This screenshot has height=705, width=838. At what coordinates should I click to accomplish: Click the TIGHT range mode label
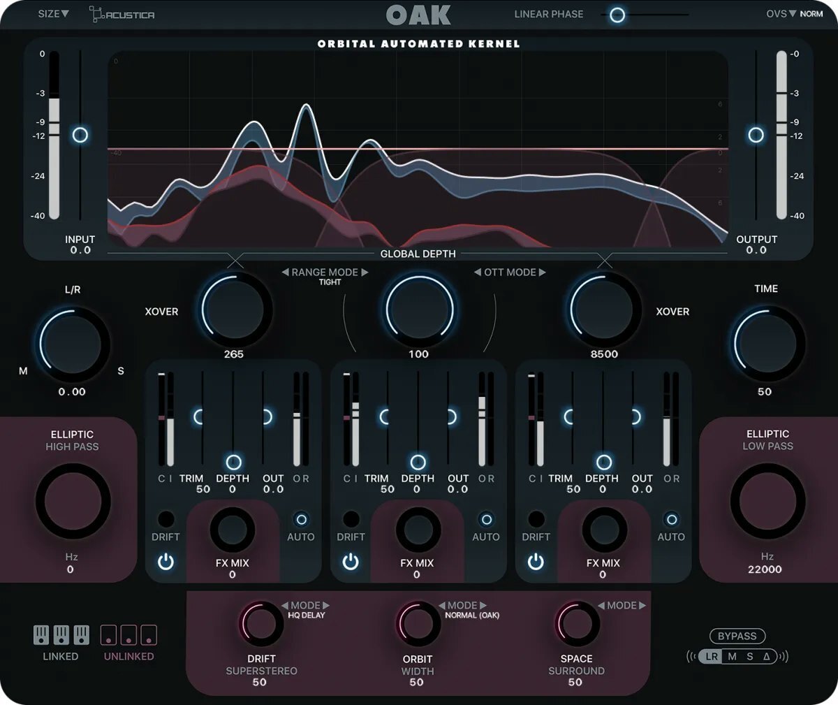pos(330,282)
